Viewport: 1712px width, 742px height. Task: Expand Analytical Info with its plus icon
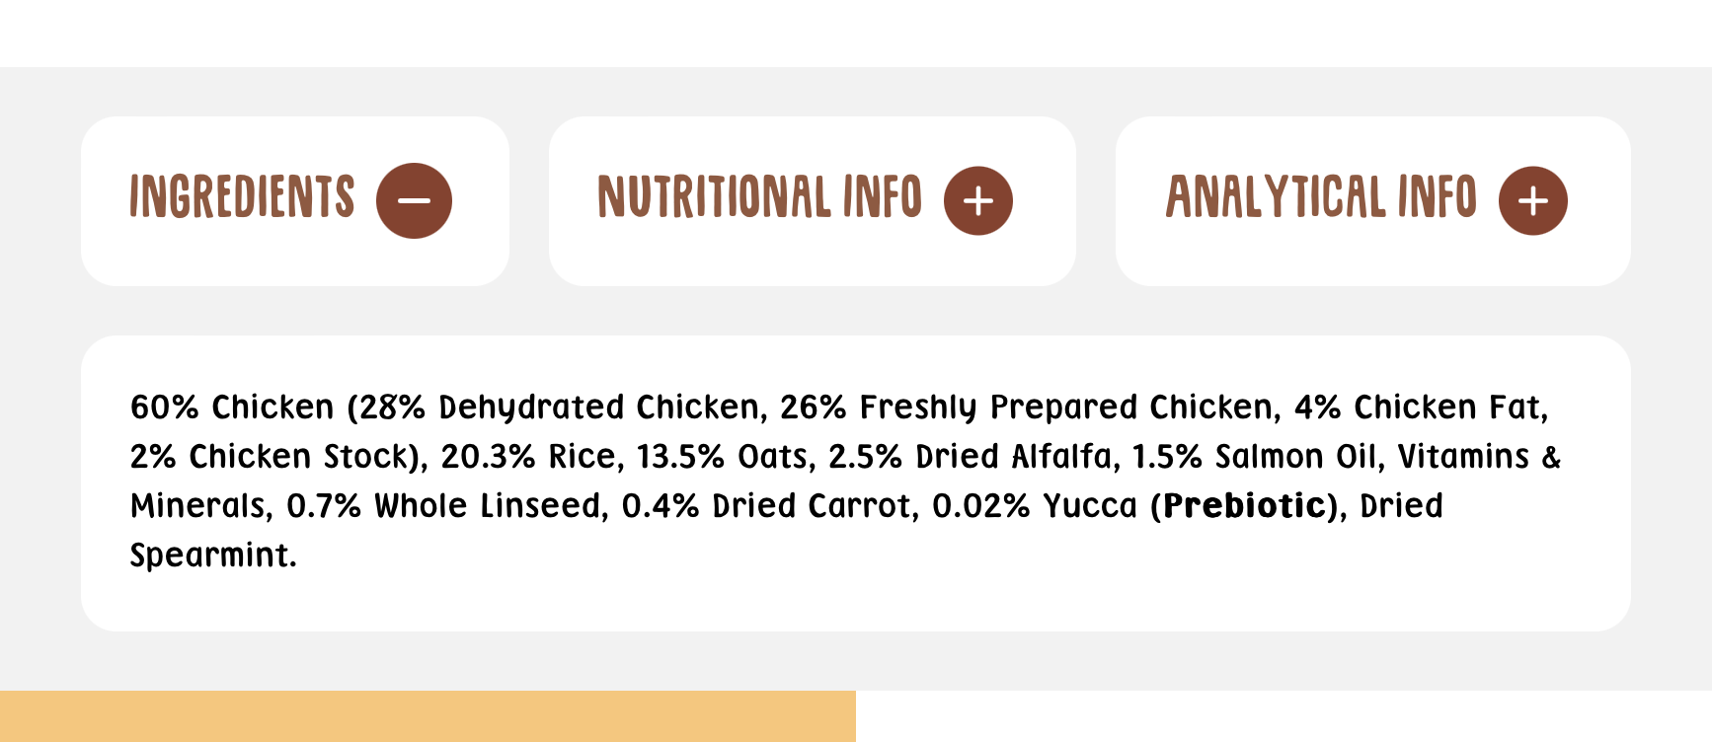pyautogui.click(x=1533, y=200)
